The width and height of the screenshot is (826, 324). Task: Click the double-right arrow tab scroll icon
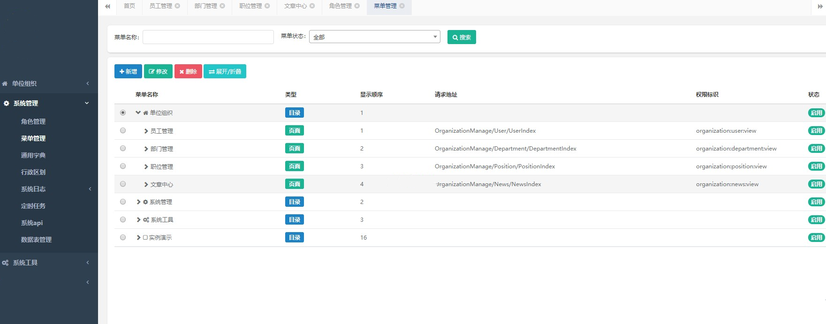click(820, 7)
